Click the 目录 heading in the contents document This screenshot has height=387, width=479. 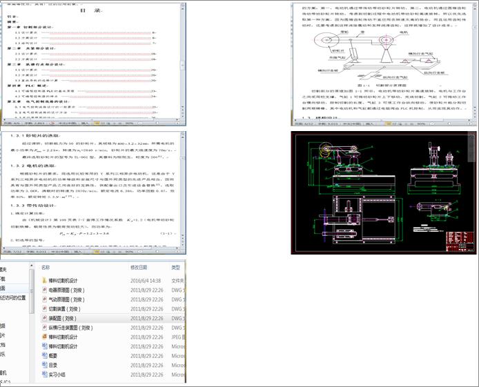91,10
